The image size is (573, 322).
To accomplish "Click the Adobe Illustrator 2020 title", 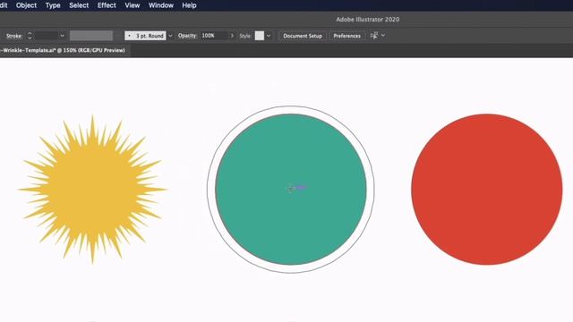I will tap(368, 20).
